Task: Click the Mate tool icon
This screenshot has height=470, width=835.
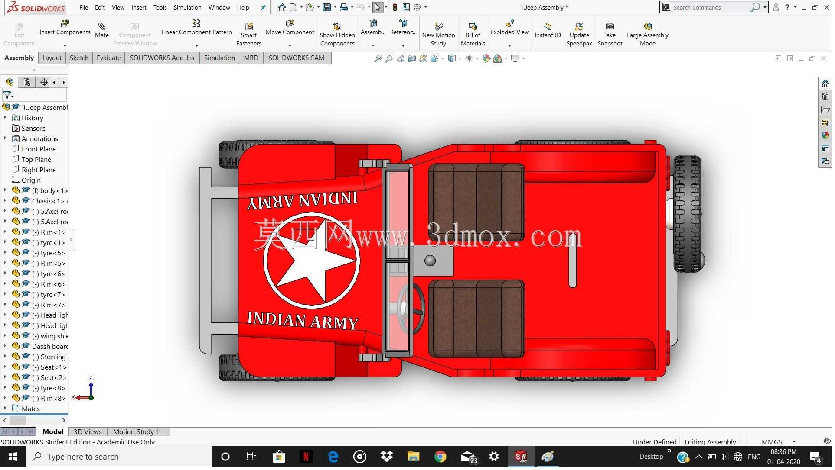Action: click(x=102, y=26)
